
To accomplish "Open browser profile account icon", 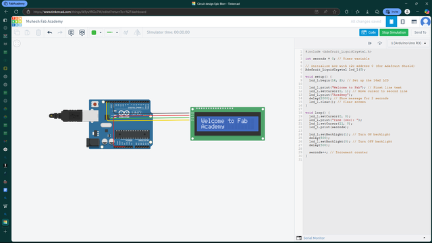I will click(x=407, y=12).
